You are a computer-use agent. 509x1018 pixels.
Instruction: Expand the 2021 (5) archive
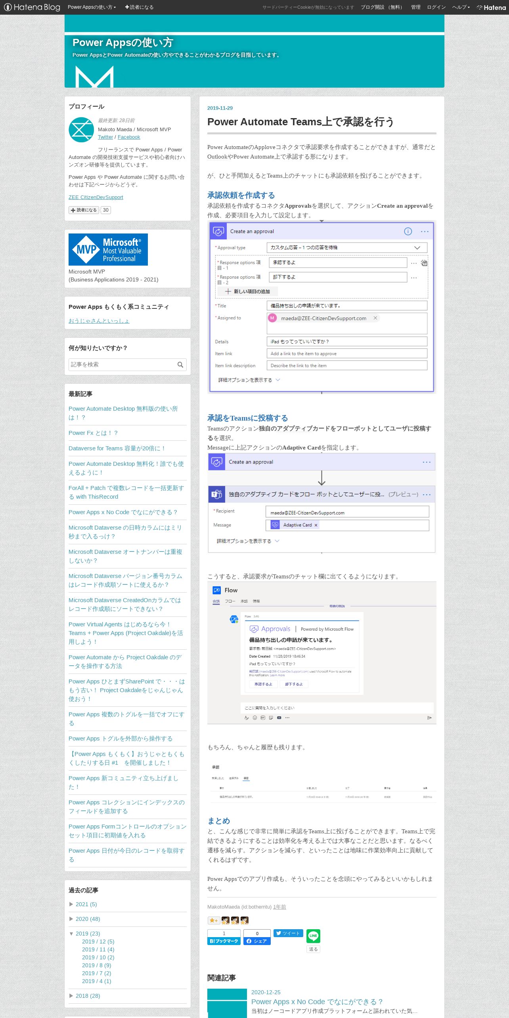pyautogui.click(x=86, y=904)
